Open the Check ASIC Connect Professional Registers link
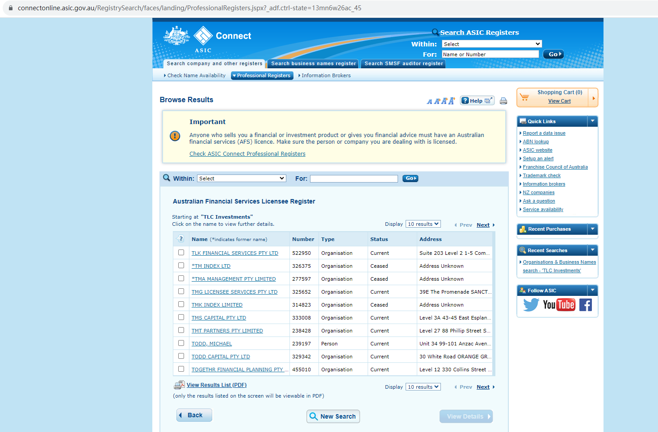 [x=247, y=154]
